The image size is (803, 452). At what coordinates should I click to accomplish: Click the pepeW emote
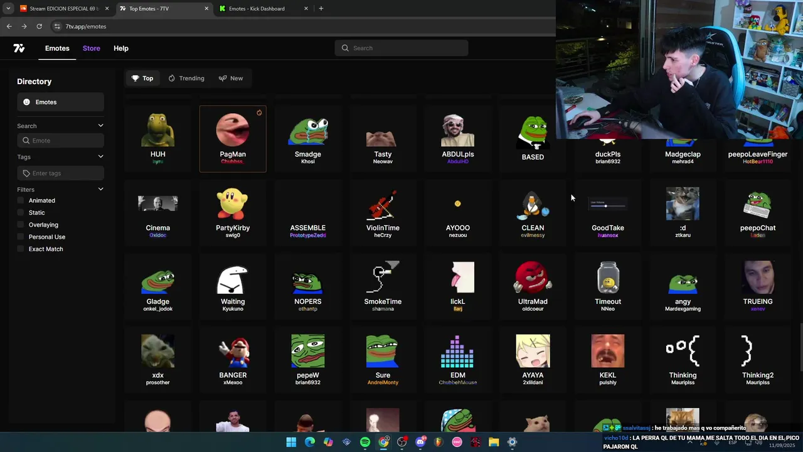click(x=307, y=360)
